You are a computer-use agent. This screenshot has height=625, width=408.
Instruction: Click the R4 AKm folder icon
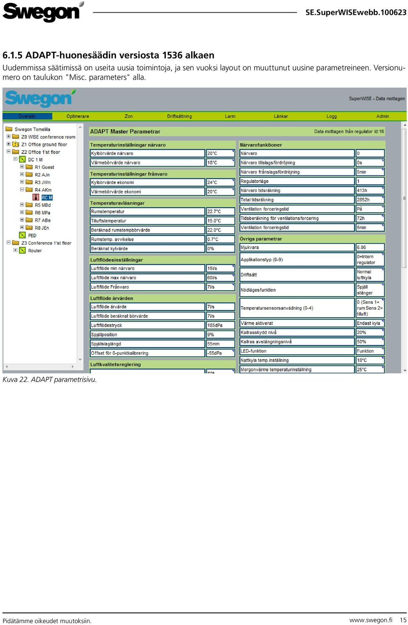coord(29,190)
